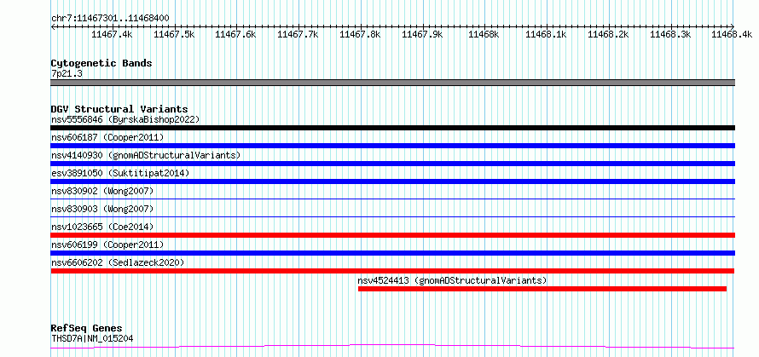Select the thin blue nsv830902 variant line

(393, 199)
